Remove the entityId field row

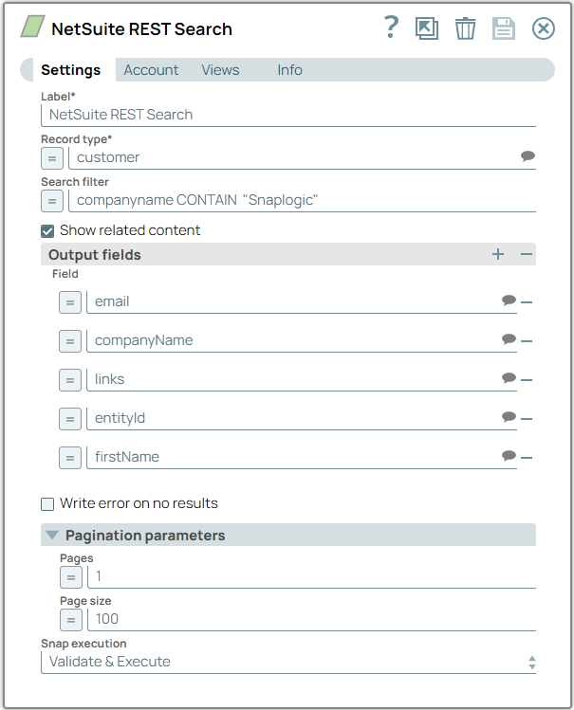click(x=526, y=418)
